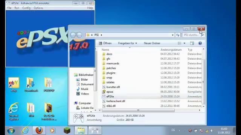The width and height of the screenshot is (241, 135).
Task: Click file list horizontal scrollbar
Action: point(138,110)
